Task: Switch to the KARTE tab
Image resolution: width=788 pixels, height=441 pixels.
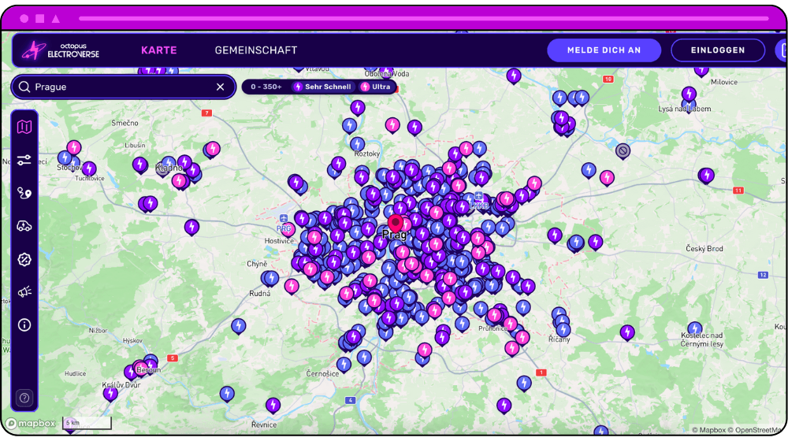Action: point(159,50)
